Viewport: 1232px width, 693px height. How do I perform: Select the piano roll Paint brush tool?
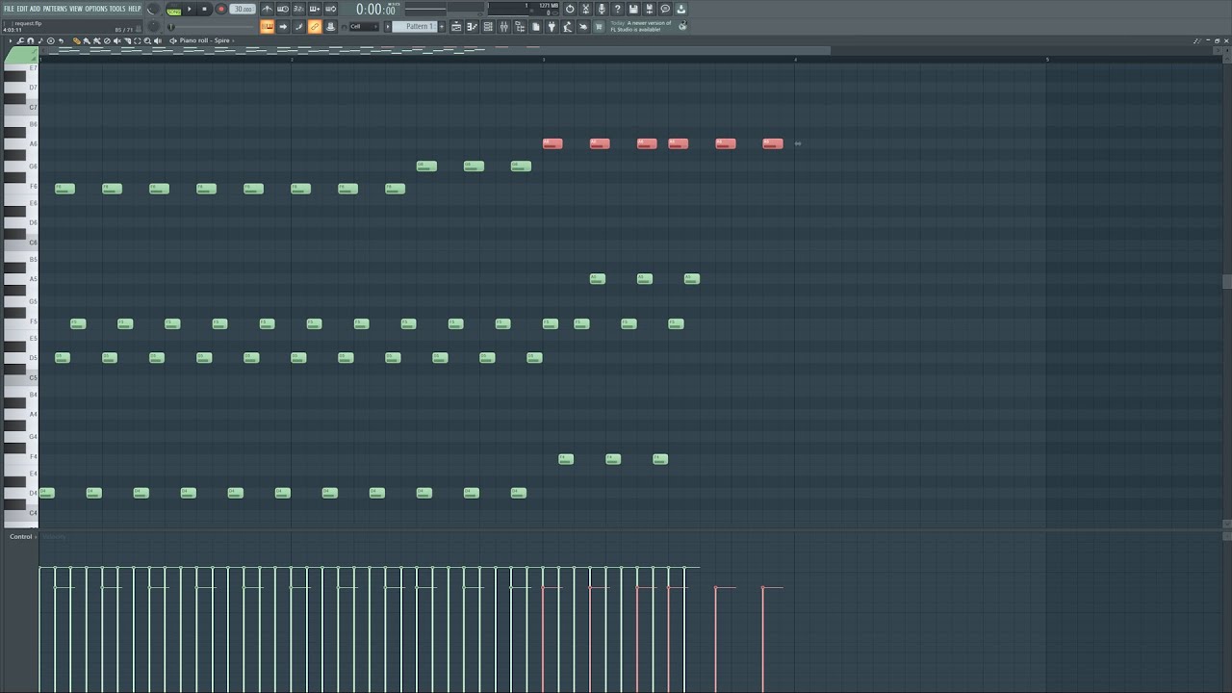coord(87,40)
